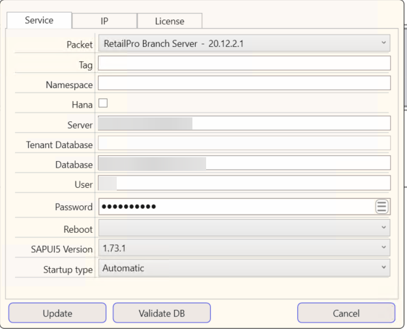Enable the Hana checkbox
This screenshot has height=330, width=407.
coord(102,102)
